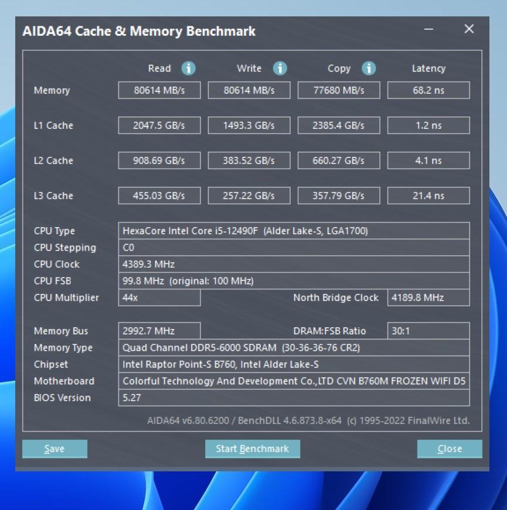Click the info icon next to Write
The image size is (507, 510).
click(x=280, y=69)
